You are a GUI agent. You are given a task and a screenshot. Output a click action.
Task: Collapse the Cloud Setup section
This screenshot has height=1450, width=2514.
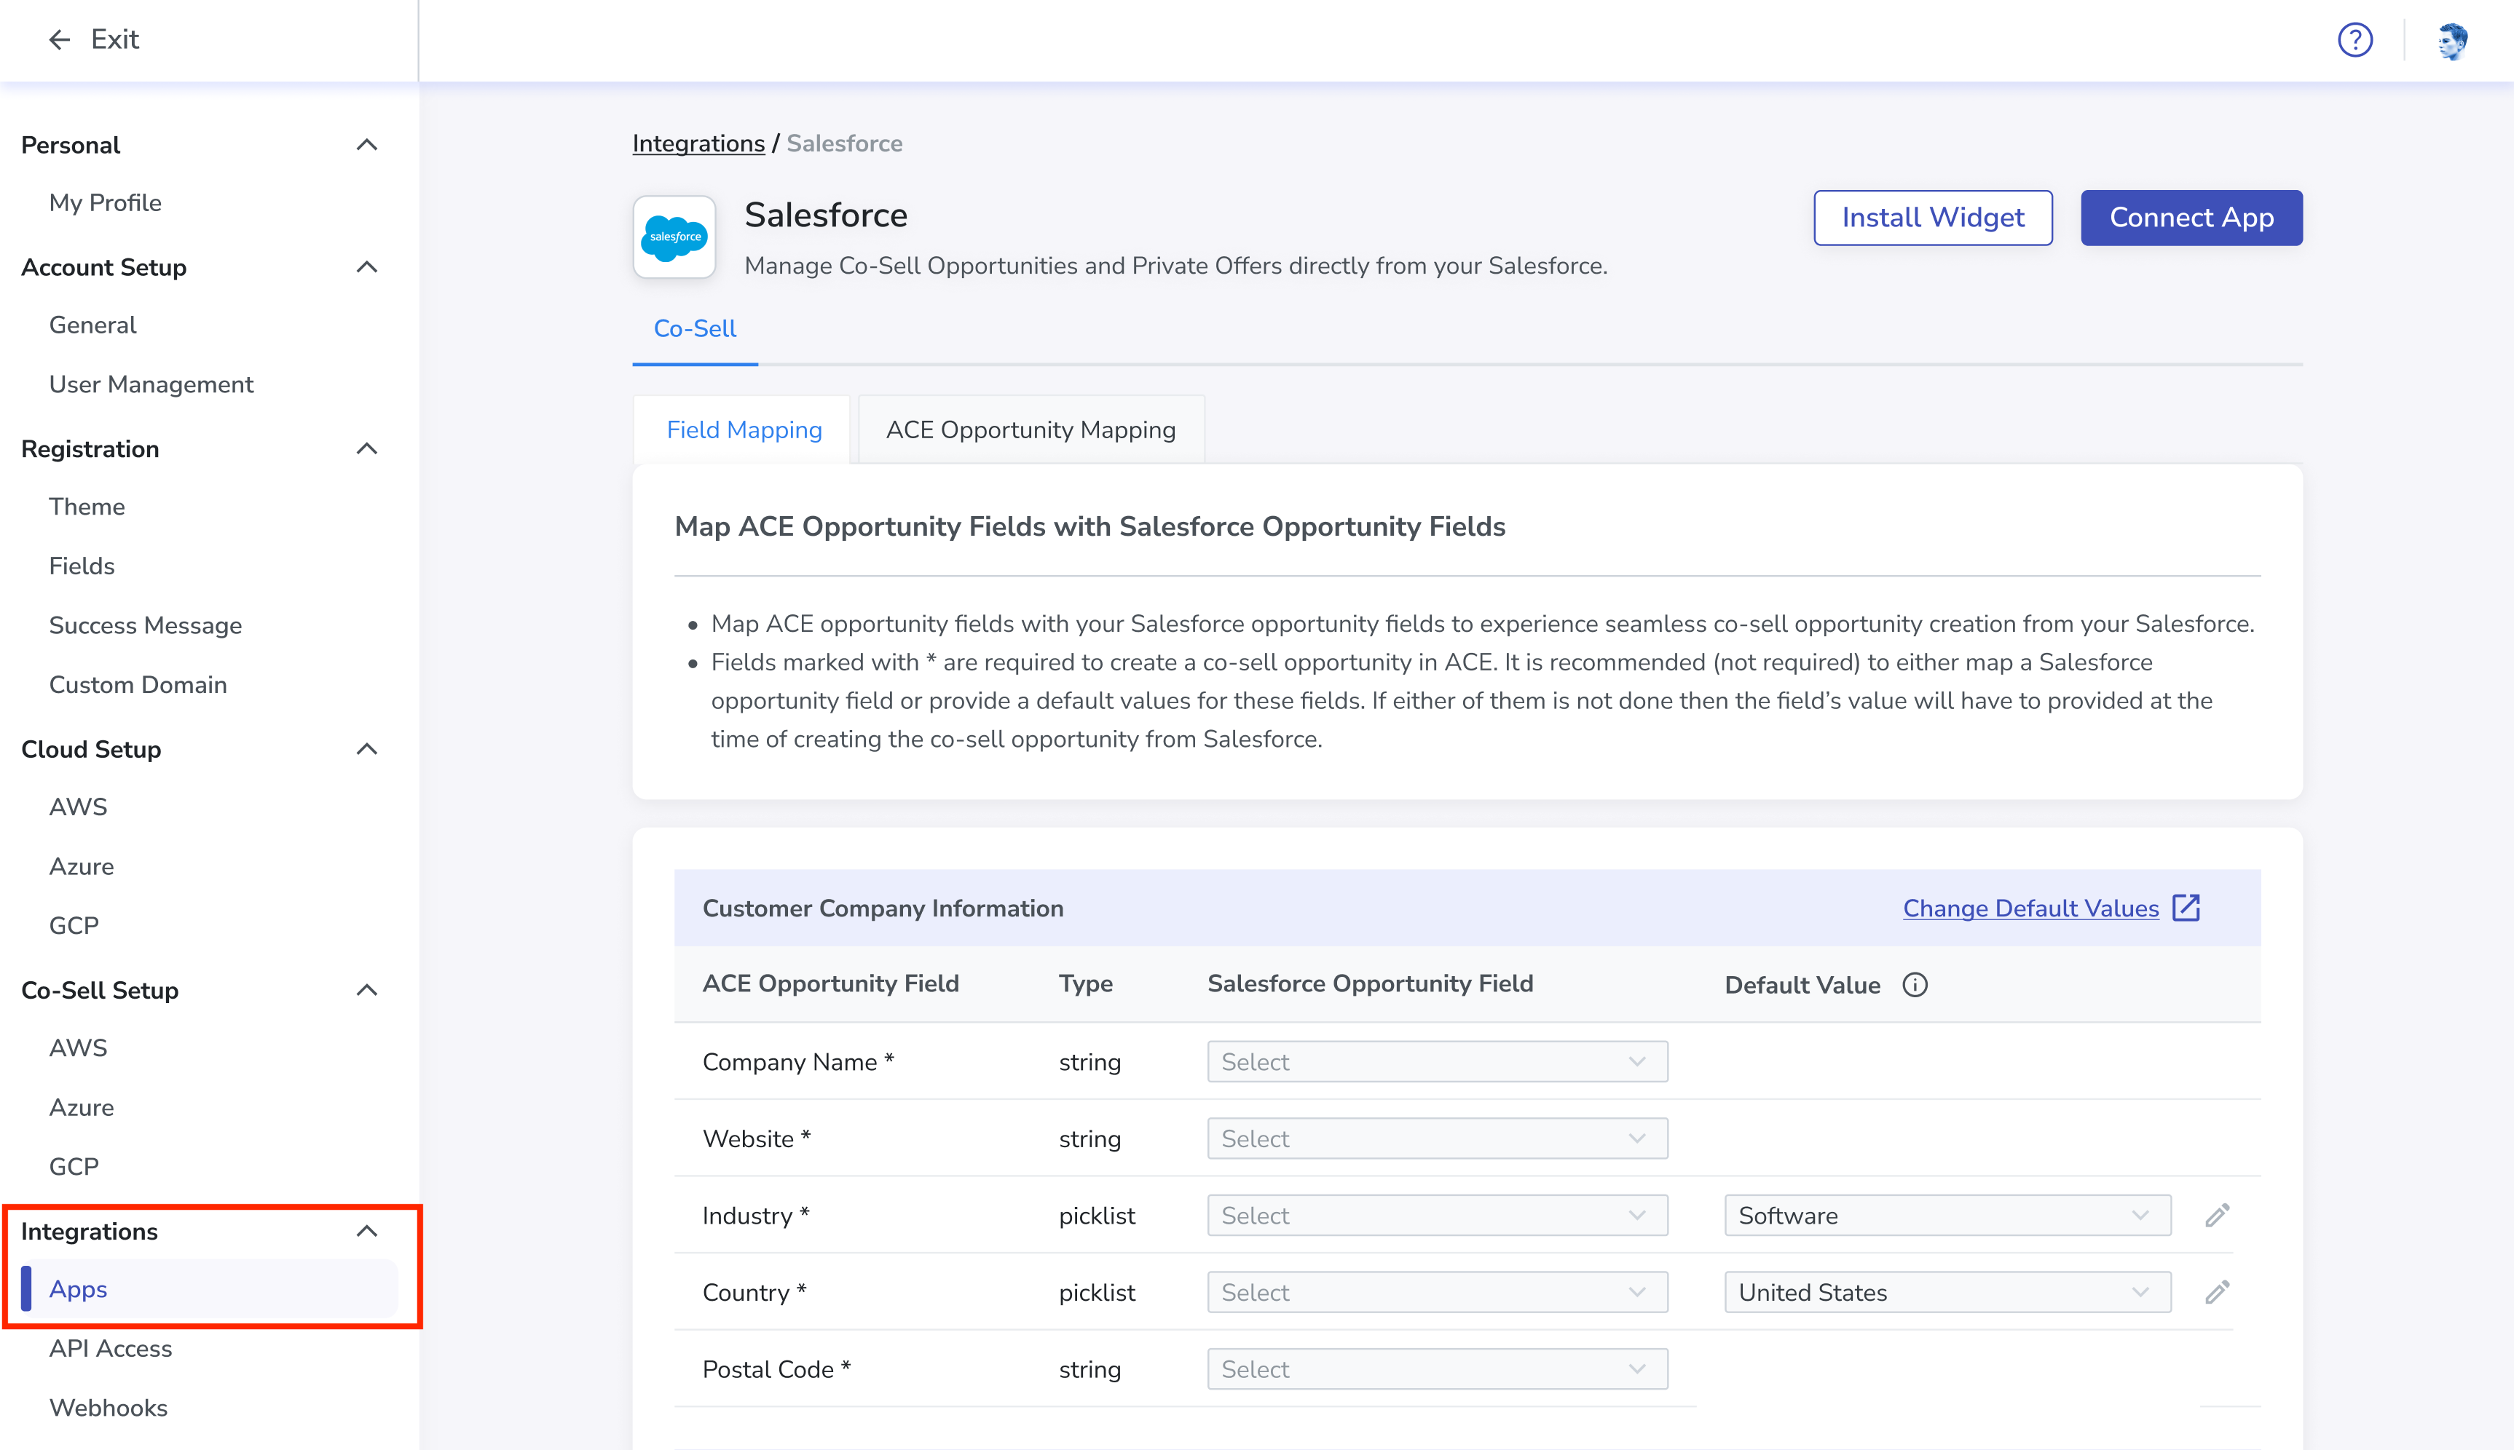click(x=366, y=749)
